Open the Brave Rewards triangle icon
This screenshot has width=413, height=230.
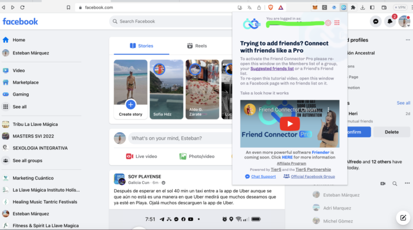click(280, 7)
